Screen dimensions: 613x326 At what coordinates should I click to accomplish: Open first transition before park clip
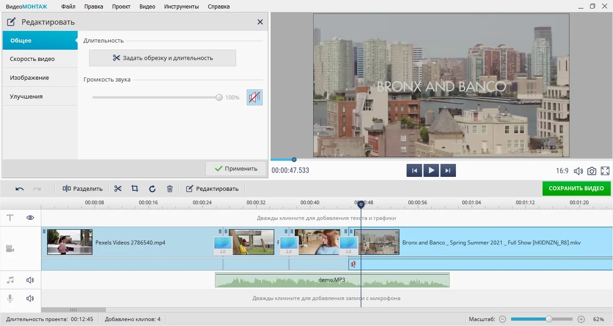point(223,246)
